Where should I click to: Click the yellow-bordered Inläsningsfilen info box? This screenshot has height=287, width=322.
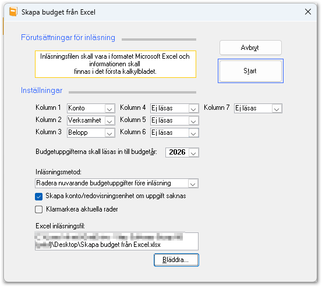[x=115, y=64]
